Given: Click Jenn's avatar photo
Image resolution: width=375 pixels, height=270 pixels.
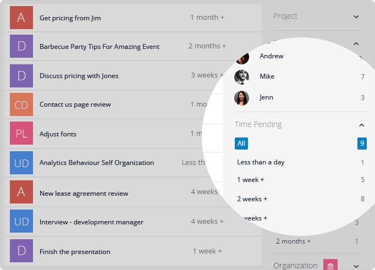Looking at the screenshot, I should 241,98.
